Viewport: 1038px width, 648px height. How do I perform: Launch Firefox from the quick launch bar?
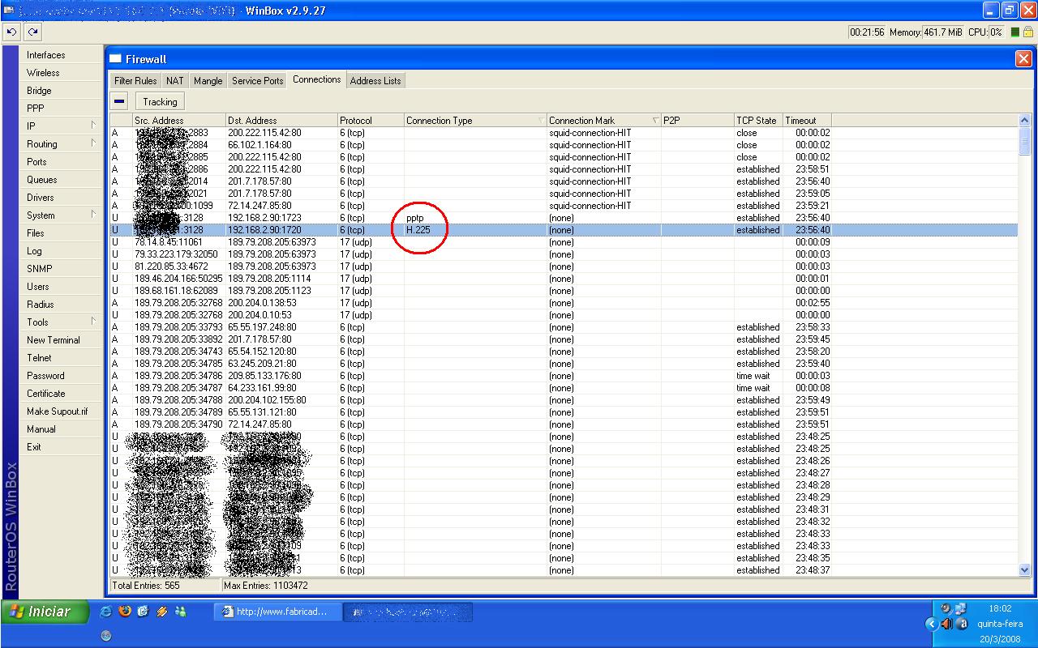(x=125, y=612)
